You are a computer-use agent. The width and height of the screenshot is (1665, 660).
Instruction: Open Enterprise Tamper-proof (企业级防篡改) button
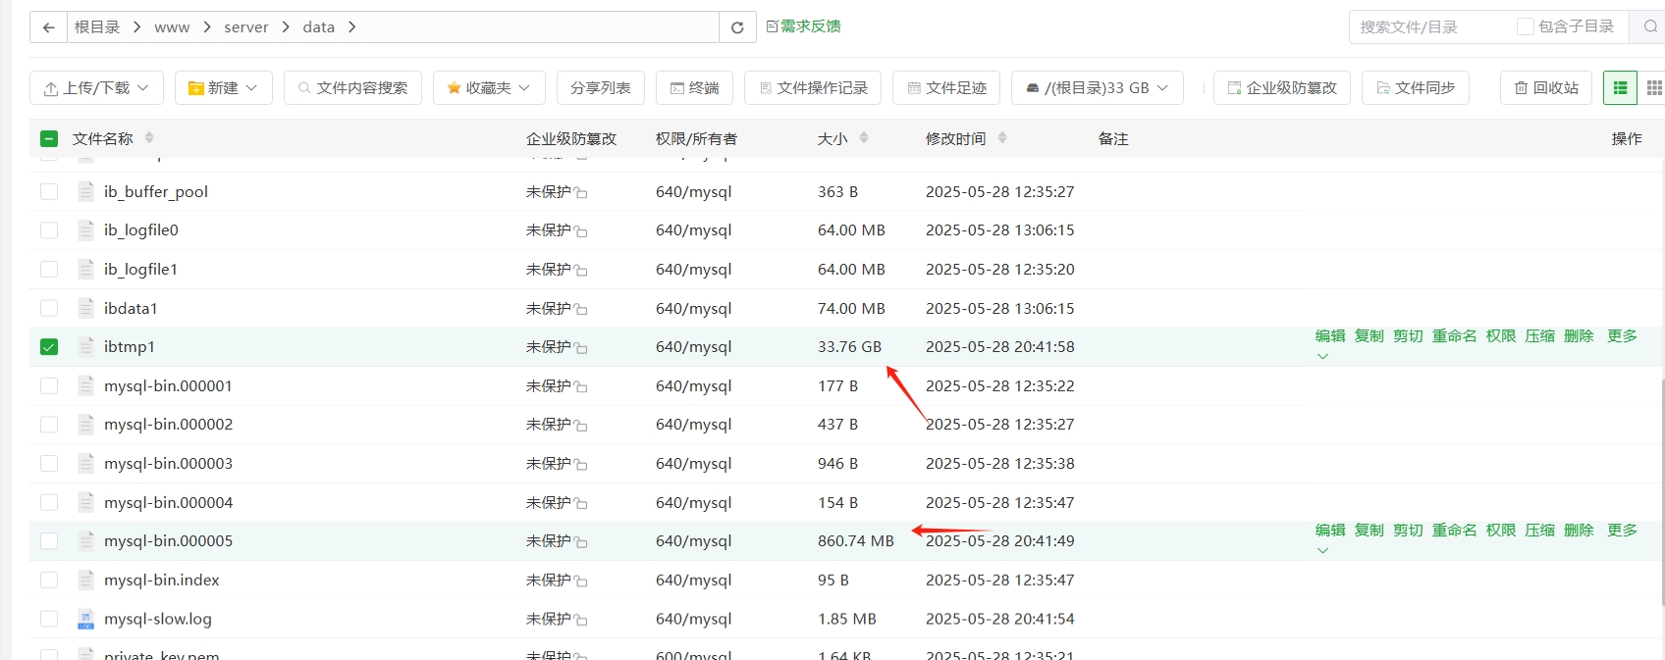tap(1282, 88)
